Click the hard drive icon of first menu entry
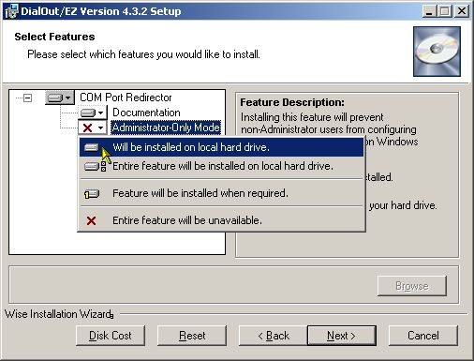The height and width of the screenshot is (361, 474). (x=92, y=147)
